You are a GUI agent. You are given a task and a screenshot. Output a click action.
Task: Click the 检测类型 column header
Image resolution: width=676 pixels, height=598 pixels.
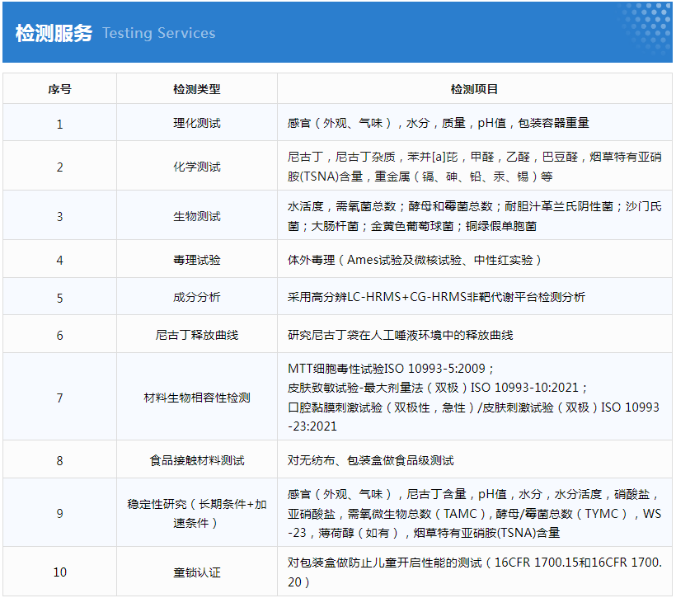point(196,89)
